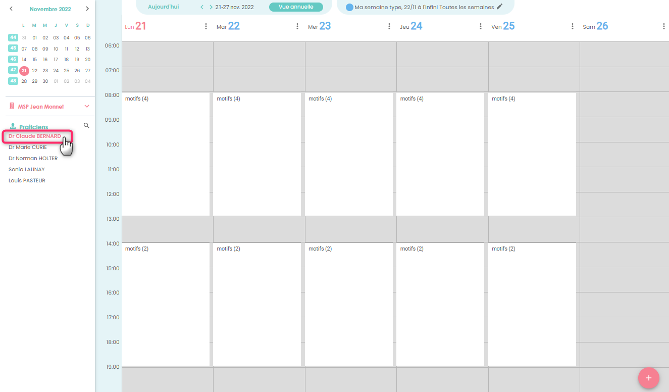Image resolution: width=669 pixels, height=392 pixels.
Task: Open options menu for Monday 21
Action: click(206, 26)
